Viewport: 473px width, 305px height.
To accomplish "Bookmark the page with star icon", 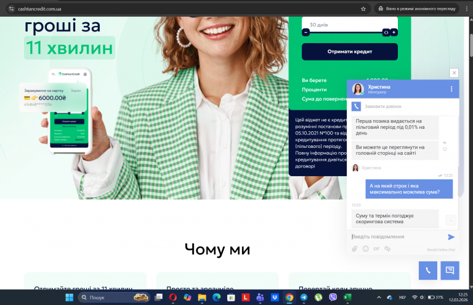I will point(363,9).
